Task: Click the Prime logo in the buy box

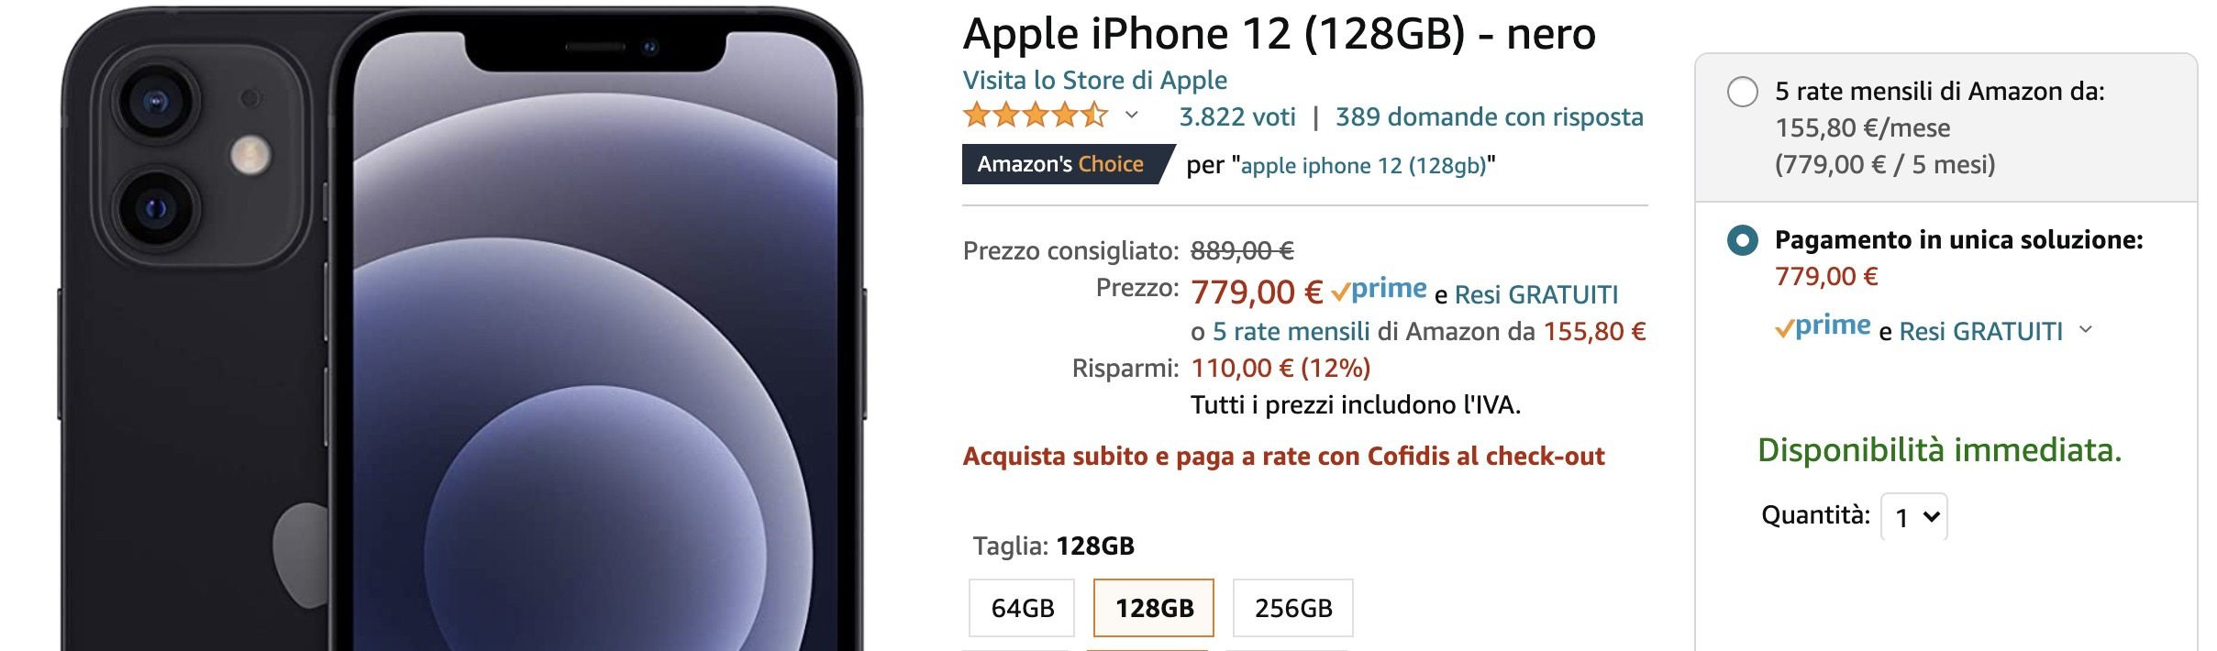Action: pos(1823,326)
